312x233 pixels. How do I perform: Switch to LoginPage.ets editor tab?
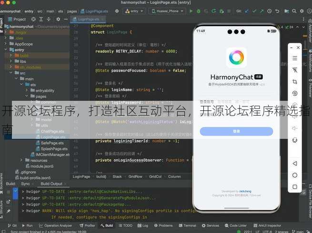(x=88, y=19)
